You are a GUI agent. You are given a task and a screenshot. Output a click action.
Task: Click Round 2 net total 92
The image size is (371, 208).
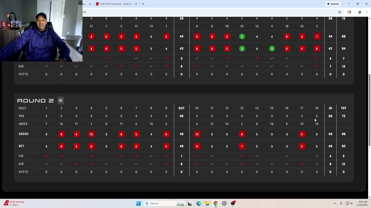(x=343, y=146)
